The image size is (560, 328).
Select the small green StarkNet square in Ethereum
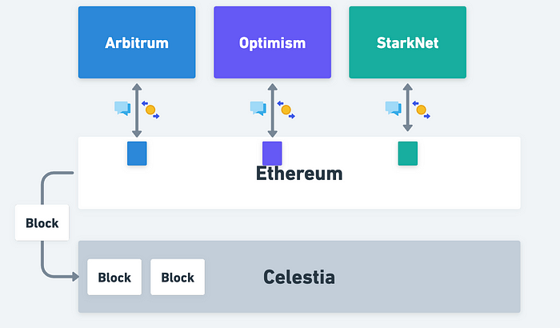(x=408, y=154)
